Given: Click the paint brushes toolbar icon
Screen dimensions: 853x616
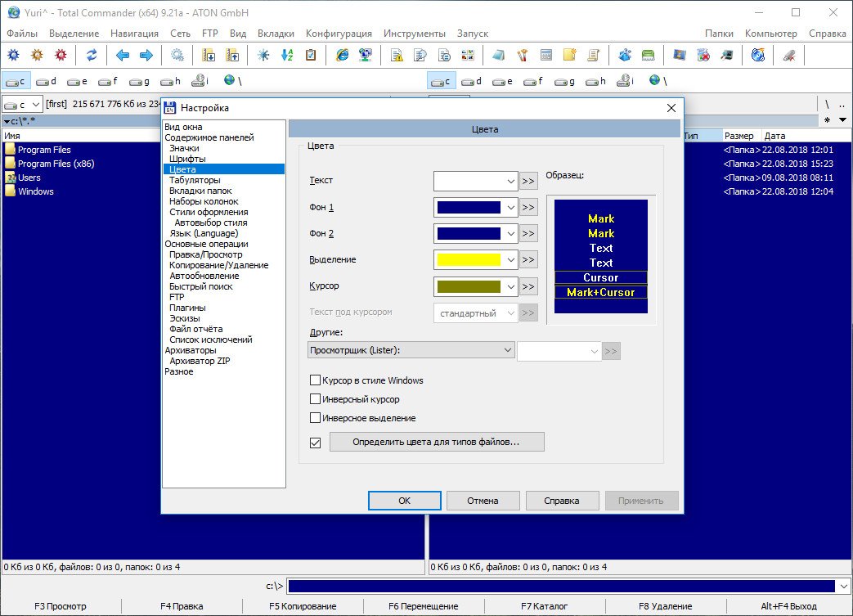Looking at the screenshot, I should pos(523,56).
